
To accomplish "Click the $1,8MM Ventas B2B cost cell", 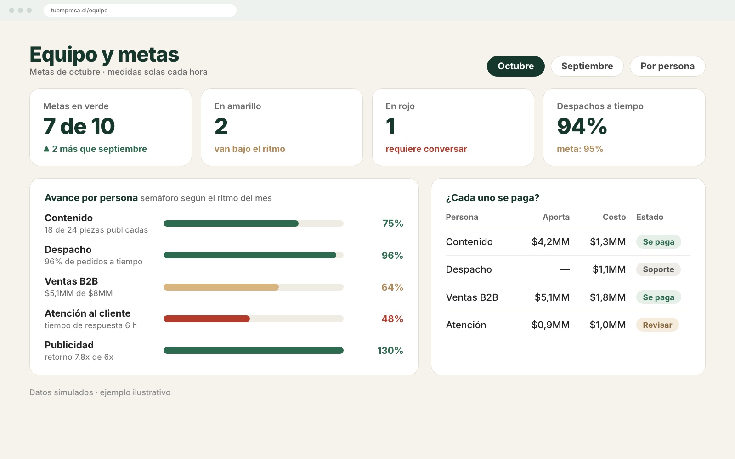I will point(608,297).
